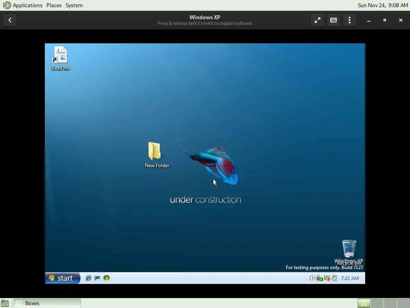Click the network connection tray icon

(334, 278)
